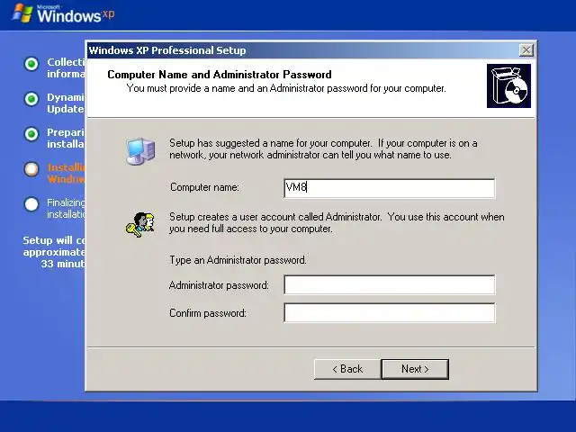This screenshot has width=576, height=432.
Task: Go back with the Back button
Action: [347, 369]
